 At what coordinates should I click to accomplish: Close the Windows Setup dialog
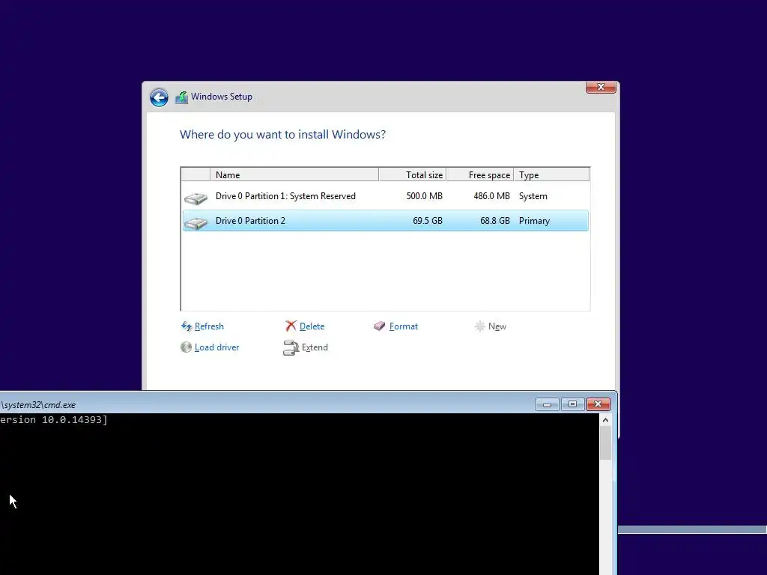point(601,87)
